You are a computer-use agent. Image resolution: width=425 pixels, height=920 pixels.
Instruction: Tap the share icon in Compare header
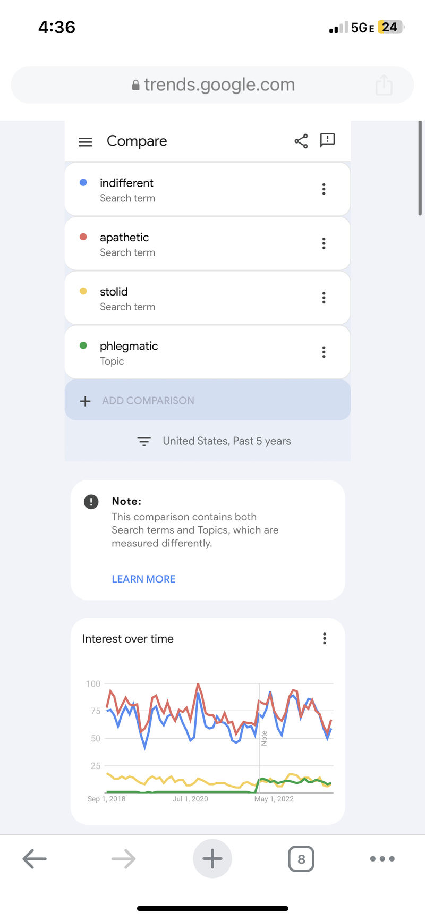point(301,141)
